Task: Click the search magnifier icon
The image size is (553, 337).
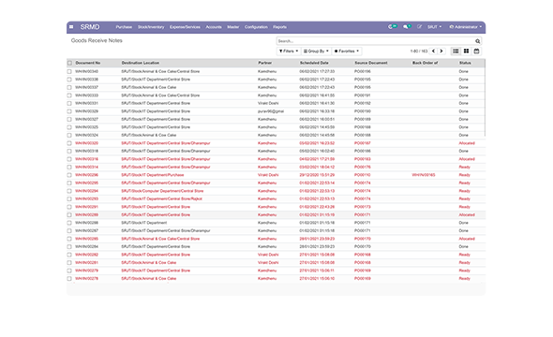Action: tap(477, 41)
